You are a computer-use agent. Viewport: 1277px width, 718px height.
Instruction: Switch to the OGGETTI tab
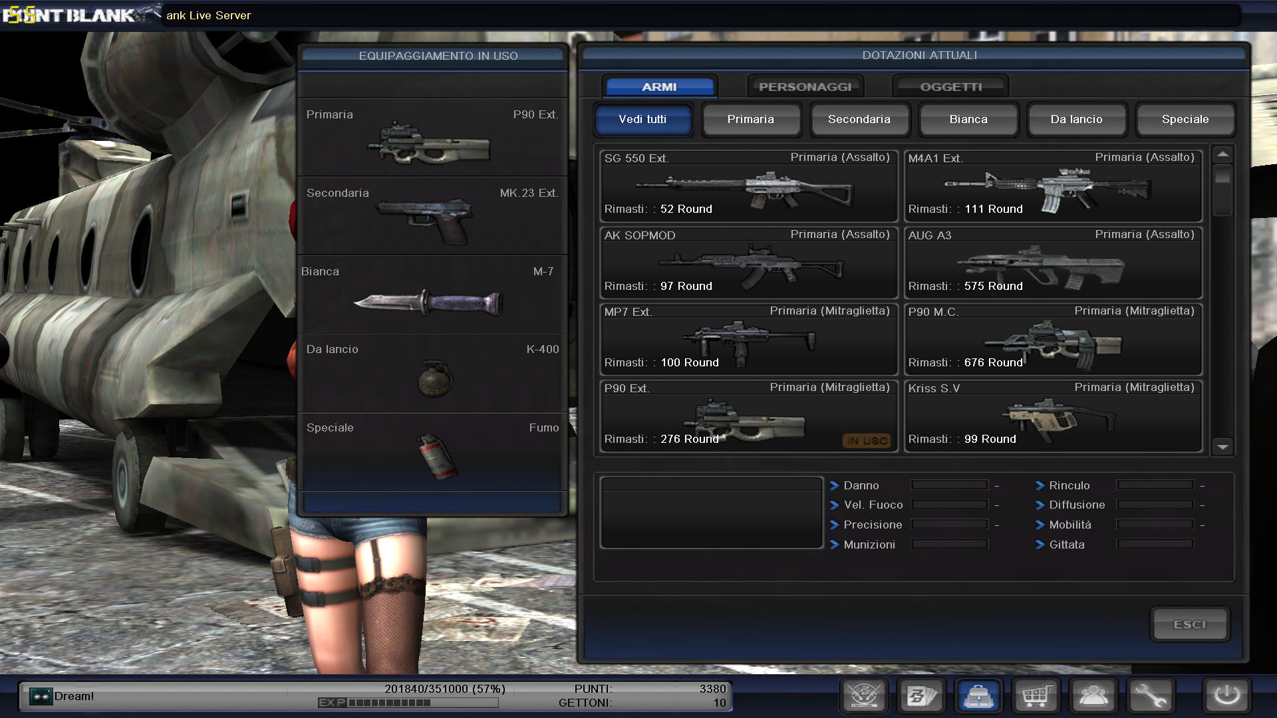point(950,87)
